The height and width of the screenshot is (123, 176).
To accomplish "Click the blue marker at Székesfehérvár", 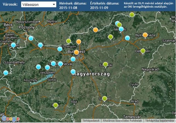I will pyautogui.click(x=60, y=64).
